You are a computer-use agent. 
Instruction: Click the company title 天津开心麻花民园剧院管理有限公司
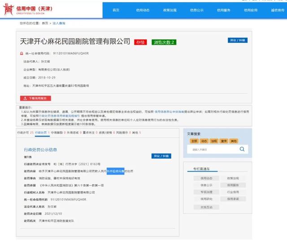point(75,41)
